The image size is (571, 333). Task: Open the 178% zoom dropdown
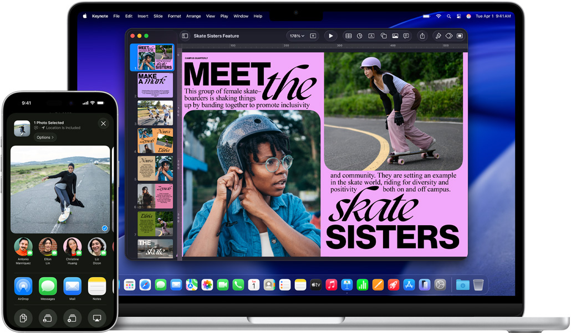click(x=297, y=35)
